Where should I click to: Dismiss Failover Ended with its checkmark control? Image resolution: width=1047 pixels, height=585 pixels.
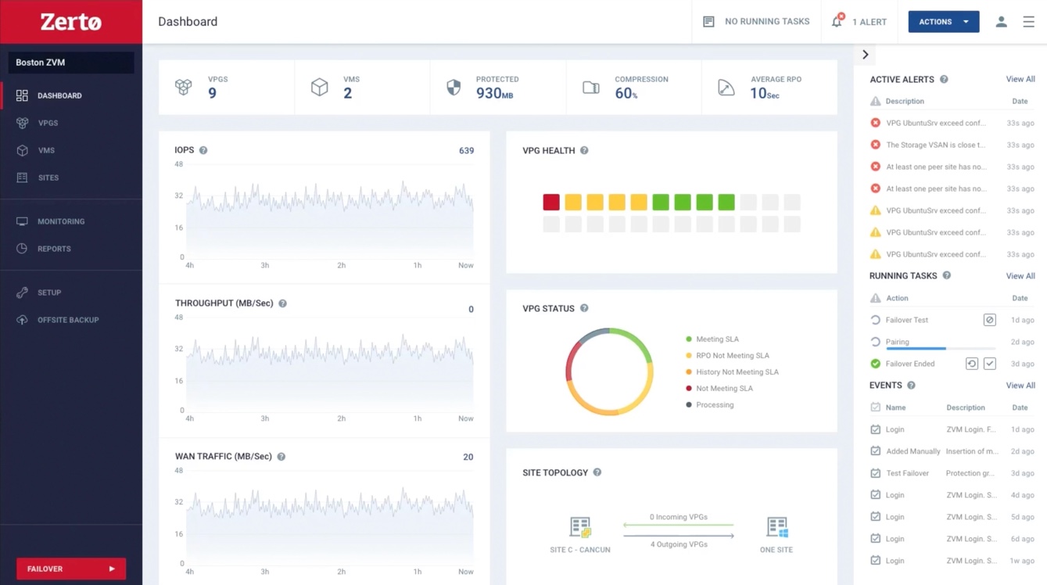(990, 363)
